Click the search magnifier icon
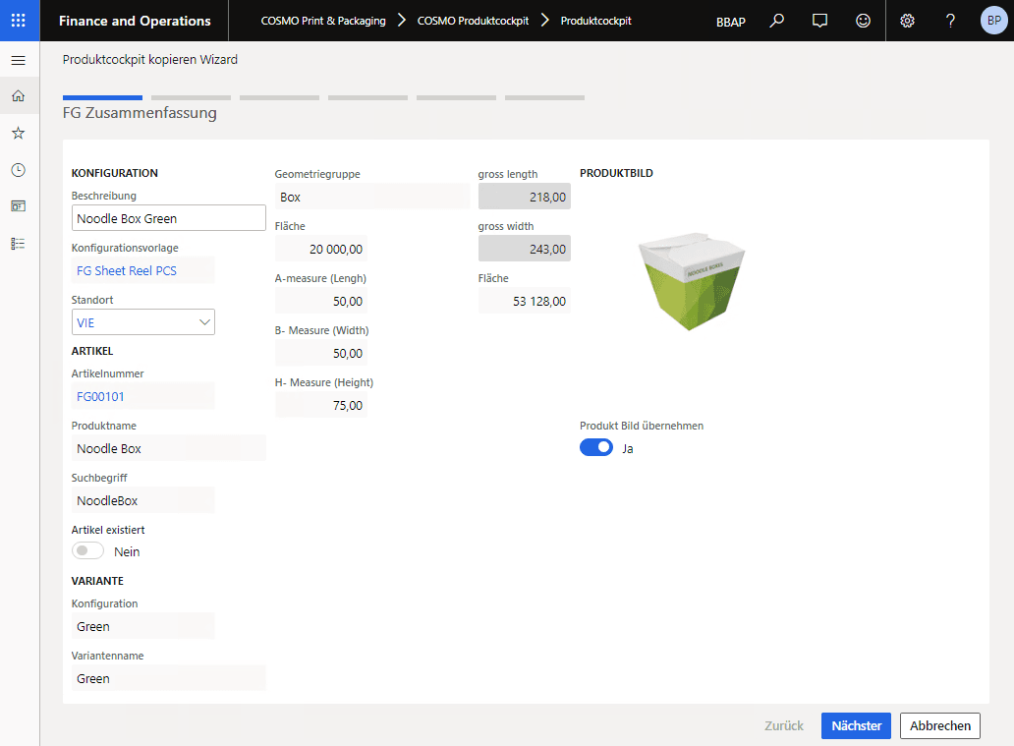 point(777,21)
